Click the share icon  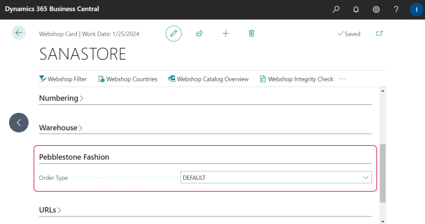pyautogui.click(x=199, y=34)
